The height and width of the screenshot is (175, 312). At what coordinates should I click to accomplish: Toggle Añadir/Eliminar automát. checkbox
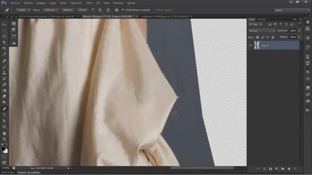coord(123,10)
